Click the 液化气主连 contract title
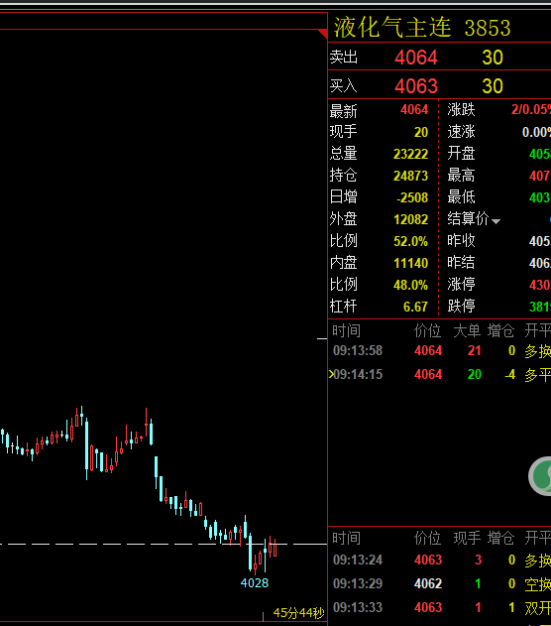 (392, 28)
